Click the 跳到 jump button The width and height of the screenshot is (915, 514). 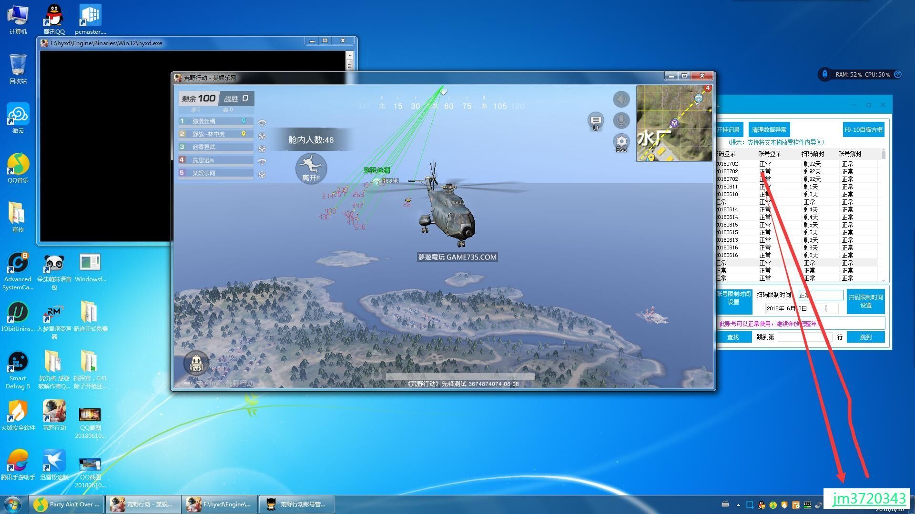tap(865, 337)
